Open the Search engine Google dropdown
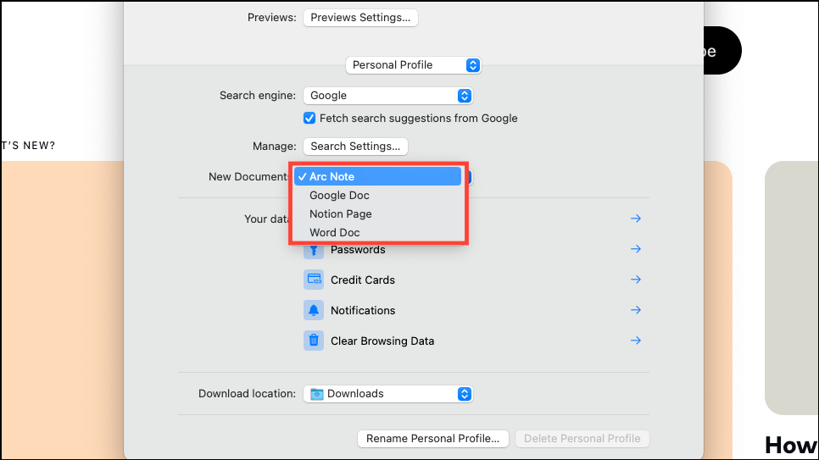The height and width of the screenshot is (460, 819). point(388,96)
